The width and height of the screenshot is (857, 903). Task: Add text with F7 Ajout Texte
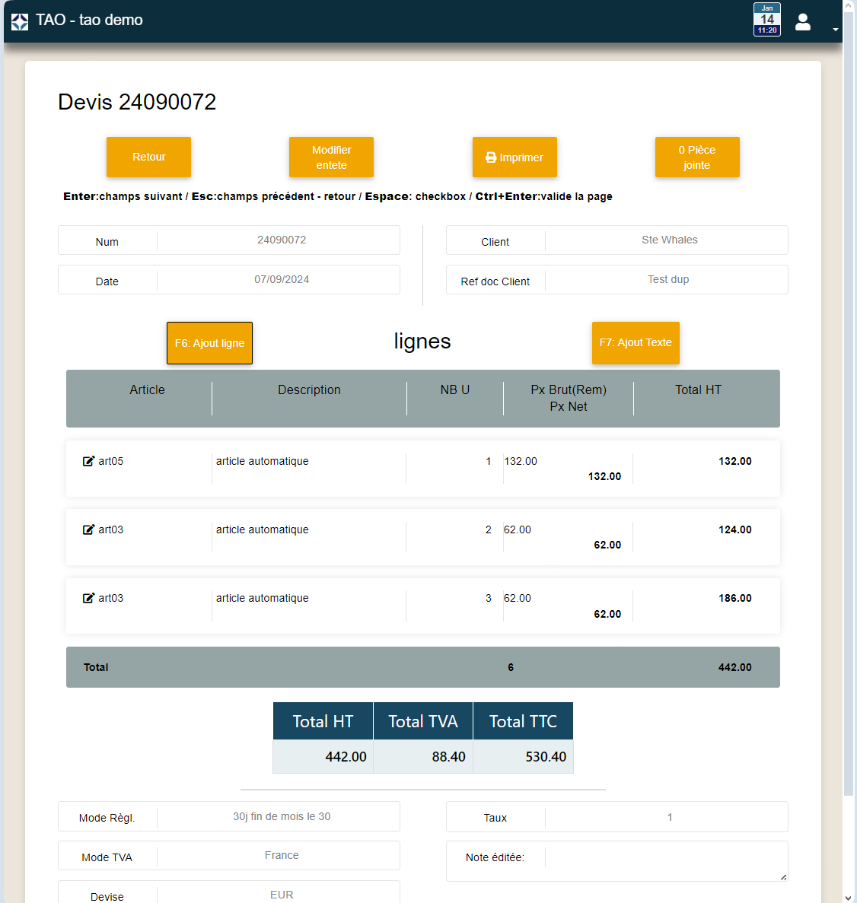[636, 343]
